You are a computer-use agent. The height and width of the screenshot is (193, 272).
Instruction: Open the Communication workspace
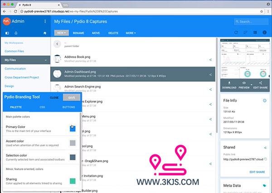pos(15,69)
